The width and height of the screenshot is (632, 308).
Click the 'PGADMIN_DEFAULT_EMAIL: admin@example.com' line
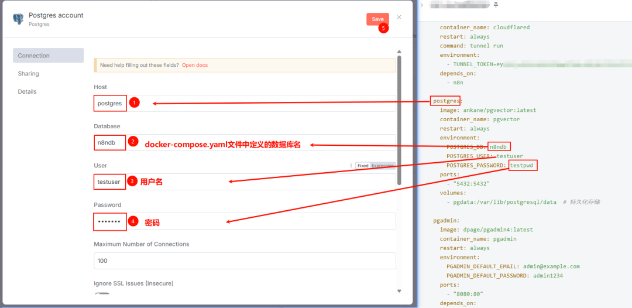click(x=513, y=266)
